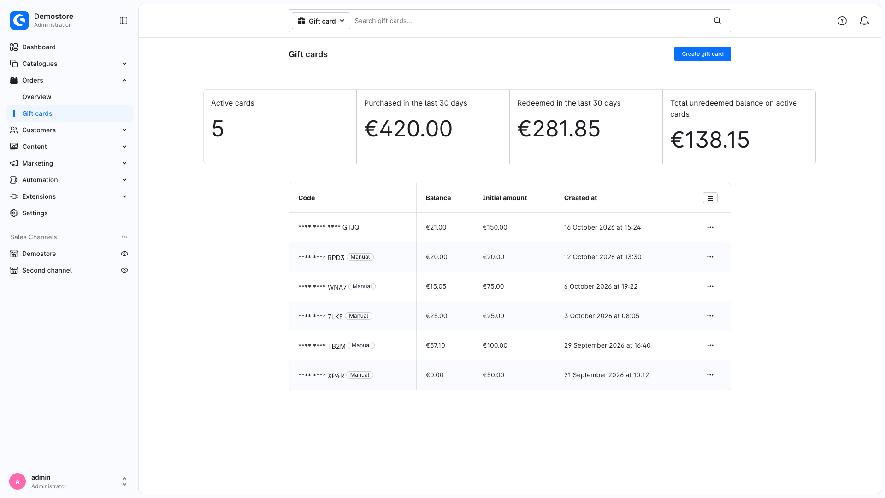Screen dimensions: 885x498
Task: Toggle Demostore channel visibility eye
Action: pyautogui.click(x=124, y=254)
